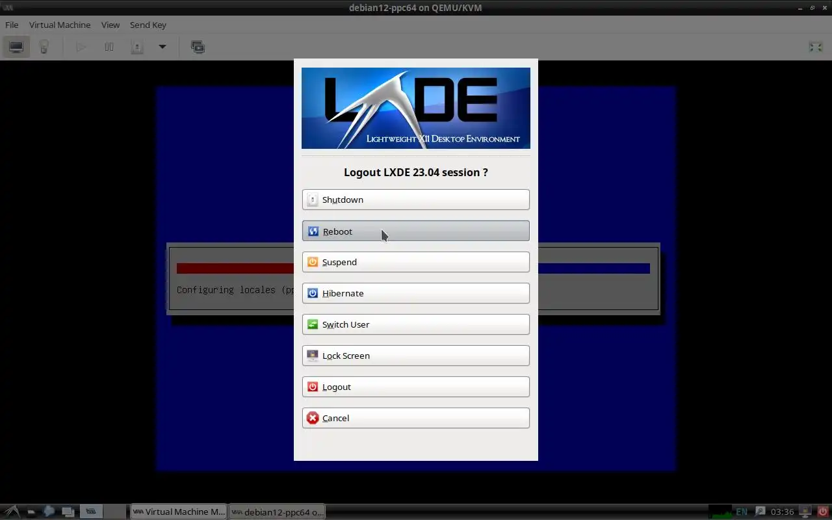Expand the shutdown options dropdown arrow

pyautogui.click(x=162, y=47)
